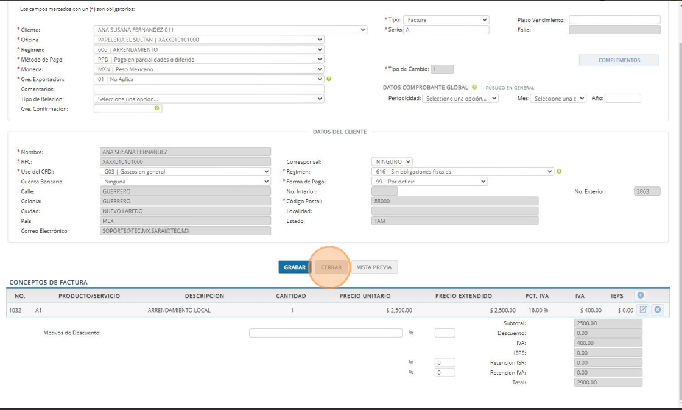Delete the ARRENDAMIENTO LOCAL concept row
The width and height of the screenshot is (682, 410).
pyautogui.click(x=658, y=309)
